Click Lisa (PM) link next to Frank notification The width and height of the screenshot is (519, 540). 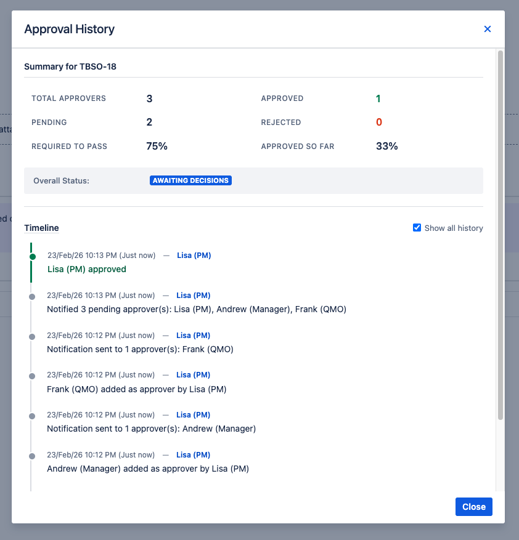tap(194, 335)
